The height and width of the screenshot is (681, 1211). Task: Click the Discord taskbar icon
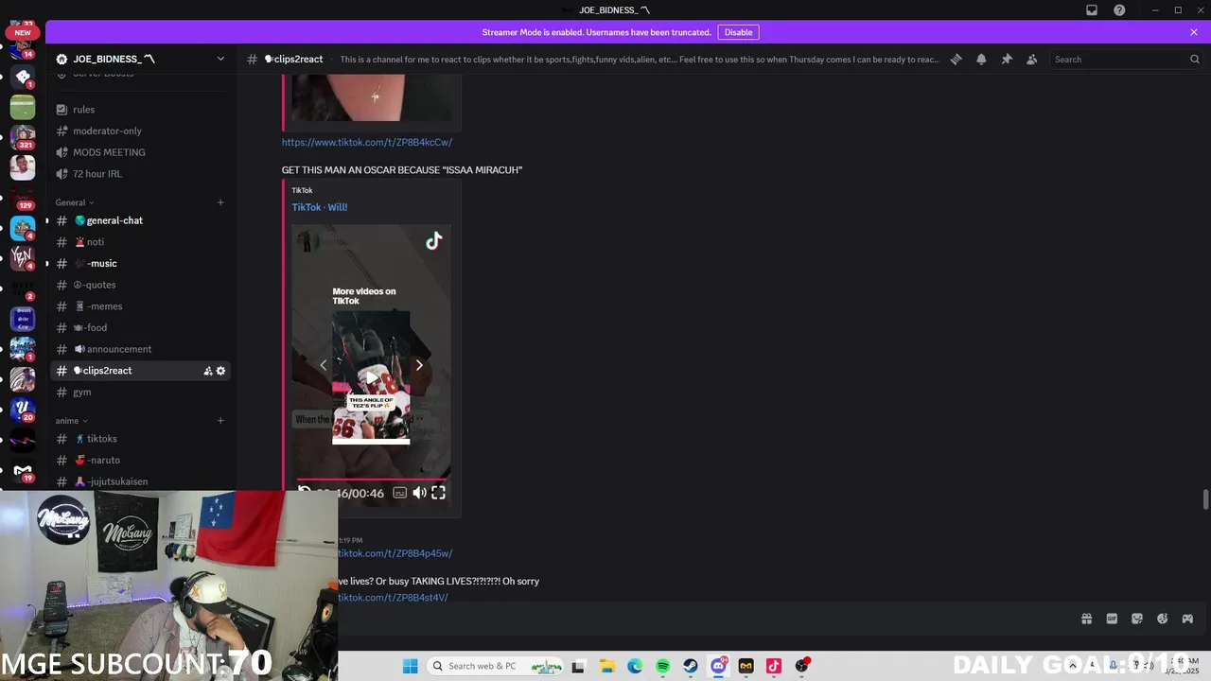718,666
